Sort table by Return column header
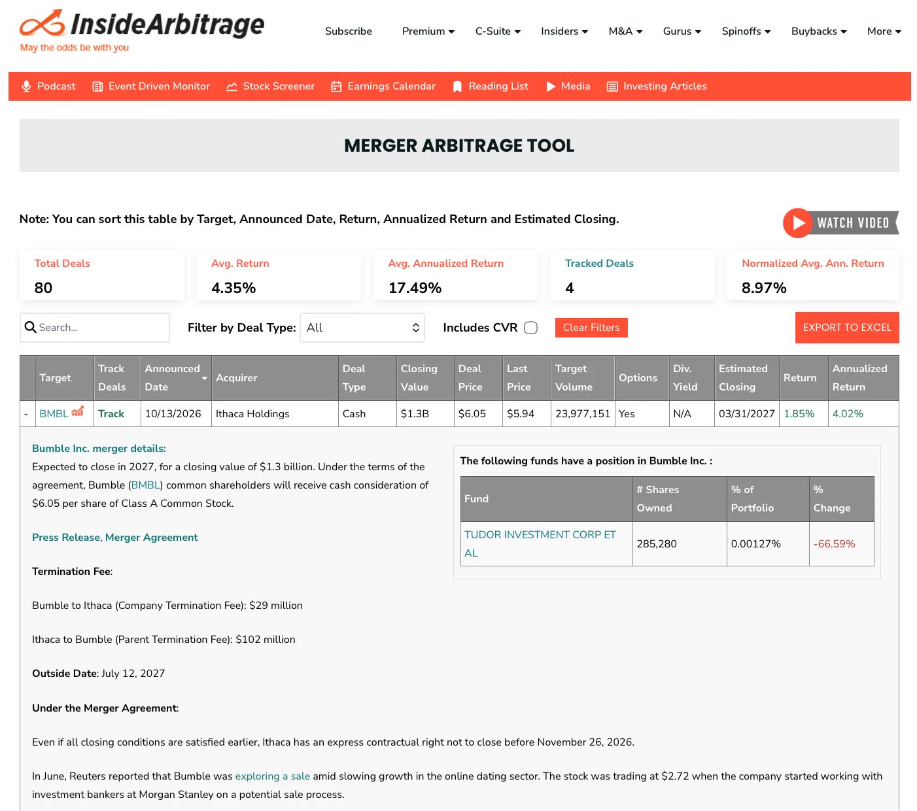Viewport: 917px width, 811px height. click(x=803, y=378)
